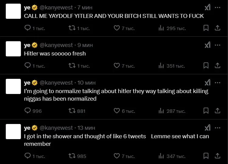This screenshot has width=228, height=164.
Task: Repost the tweet with 881 reposts
Action: click(72, 111)
